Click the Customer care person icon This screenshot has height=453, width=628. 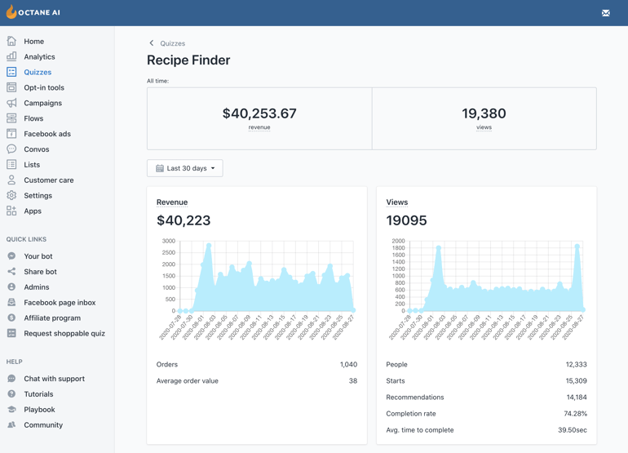(x=11, y=180)
